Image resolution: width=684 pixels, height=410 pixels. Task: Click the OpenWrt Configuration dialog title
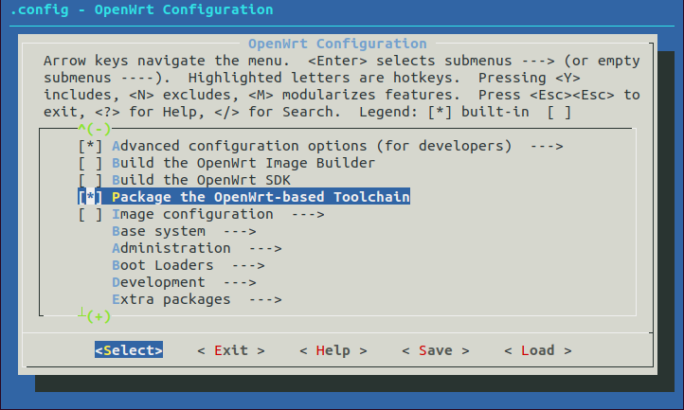337,44
